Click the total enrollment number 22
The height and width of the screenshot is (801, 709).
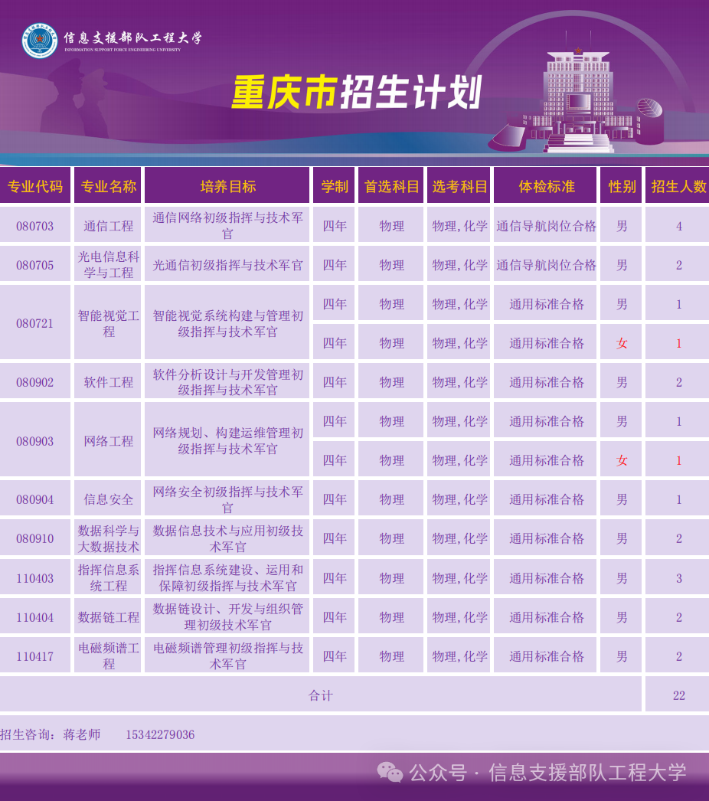(x=679, y=695)
